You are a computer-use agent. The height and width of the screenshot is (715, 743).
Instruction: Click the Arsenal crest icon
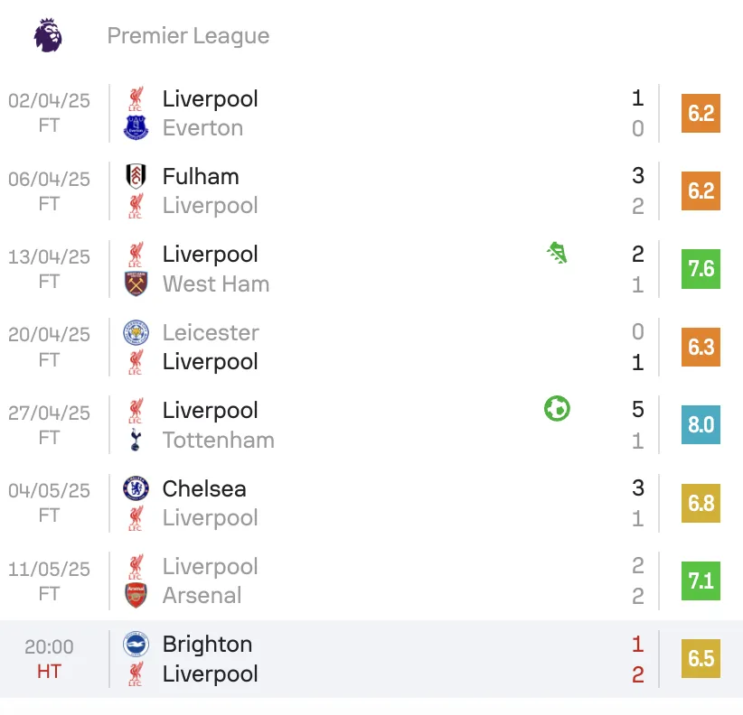(136, 596)
